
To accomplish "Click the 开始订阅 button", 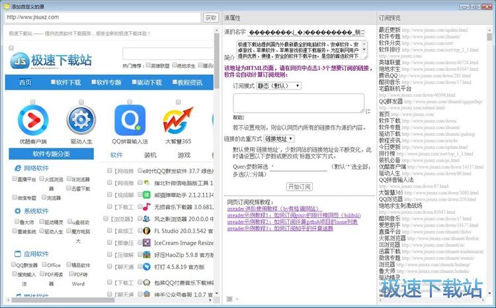I will pyautogui.click(x=299, y=186).
